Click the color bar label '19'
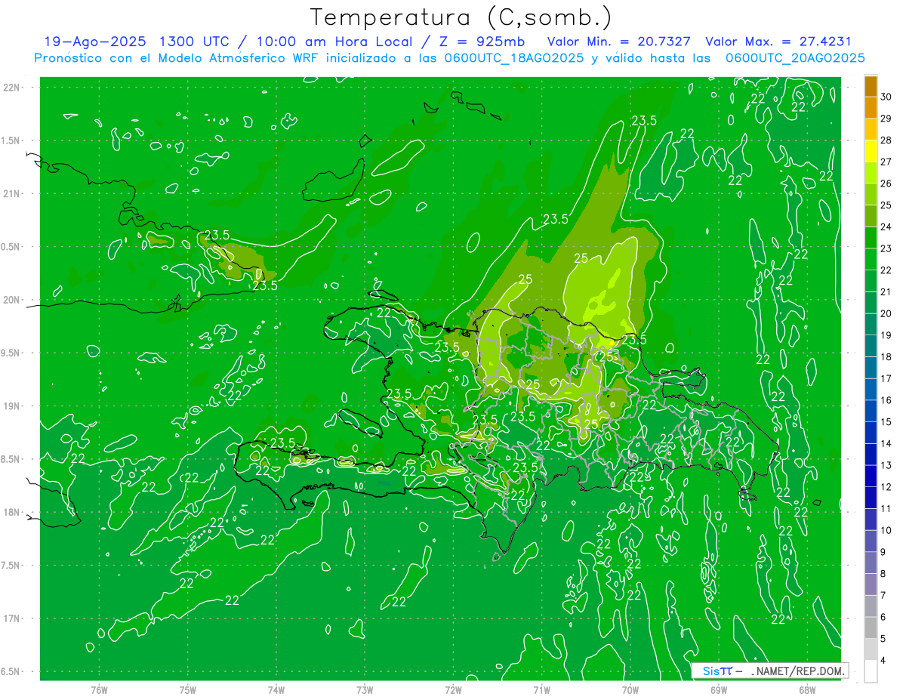This screenshot has height=700, width=906. click(886, 335)
